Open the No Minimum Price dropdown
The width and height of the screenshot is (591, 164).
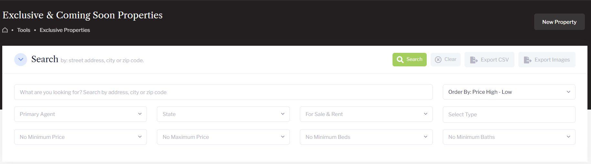tap(80, 137)
